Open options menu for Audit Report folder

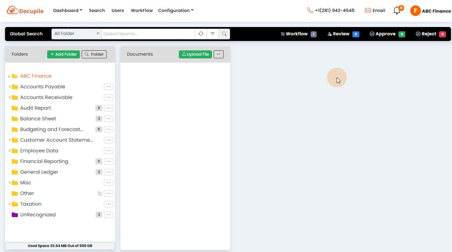[x=108, y=108]
